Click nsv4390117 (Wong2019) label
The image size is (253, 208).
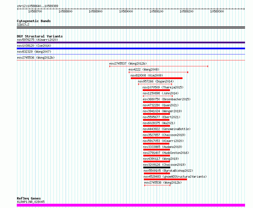(x=161, y=159)
